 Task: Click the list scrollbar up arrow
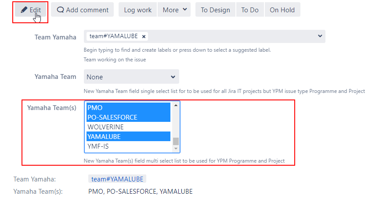tap(176, 105)
